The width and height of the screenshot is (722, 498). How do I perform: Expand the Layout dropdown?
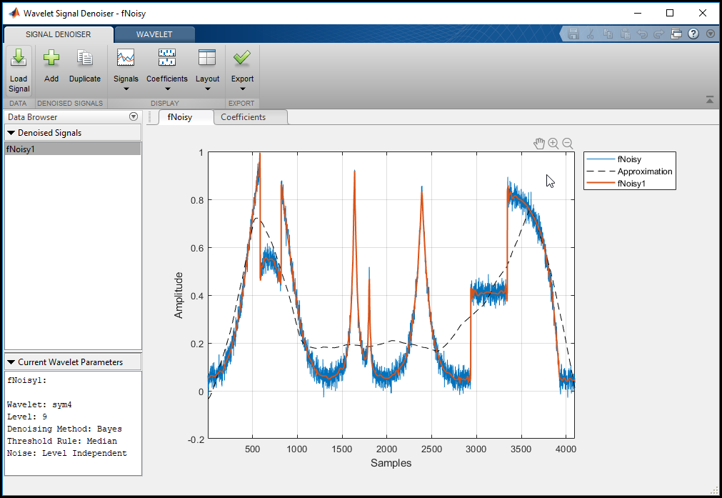[207, 79]
